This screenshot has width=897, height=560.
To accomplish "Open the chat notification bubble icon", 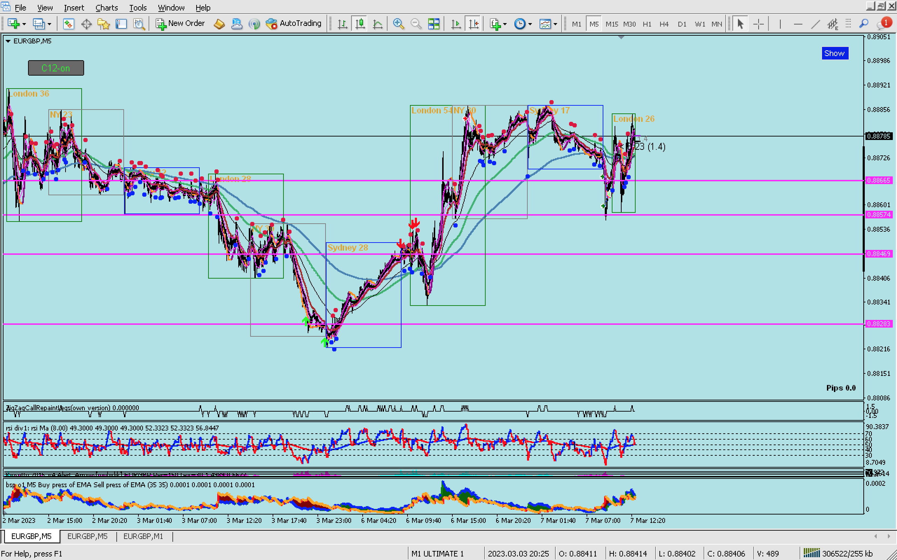I will click(883, 24).
